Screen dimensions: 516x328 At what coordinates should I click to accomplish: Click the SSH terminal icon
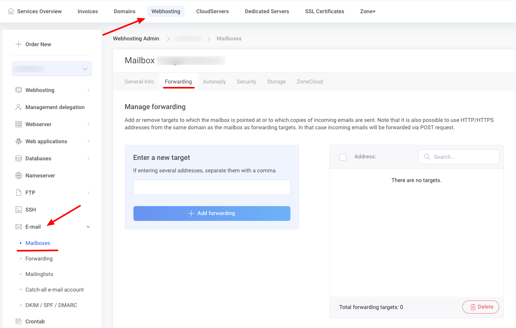click(x=19, y=210)
